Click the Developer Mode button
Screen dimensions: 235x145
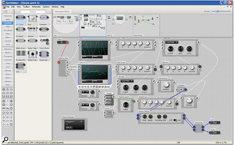[62, 11]
